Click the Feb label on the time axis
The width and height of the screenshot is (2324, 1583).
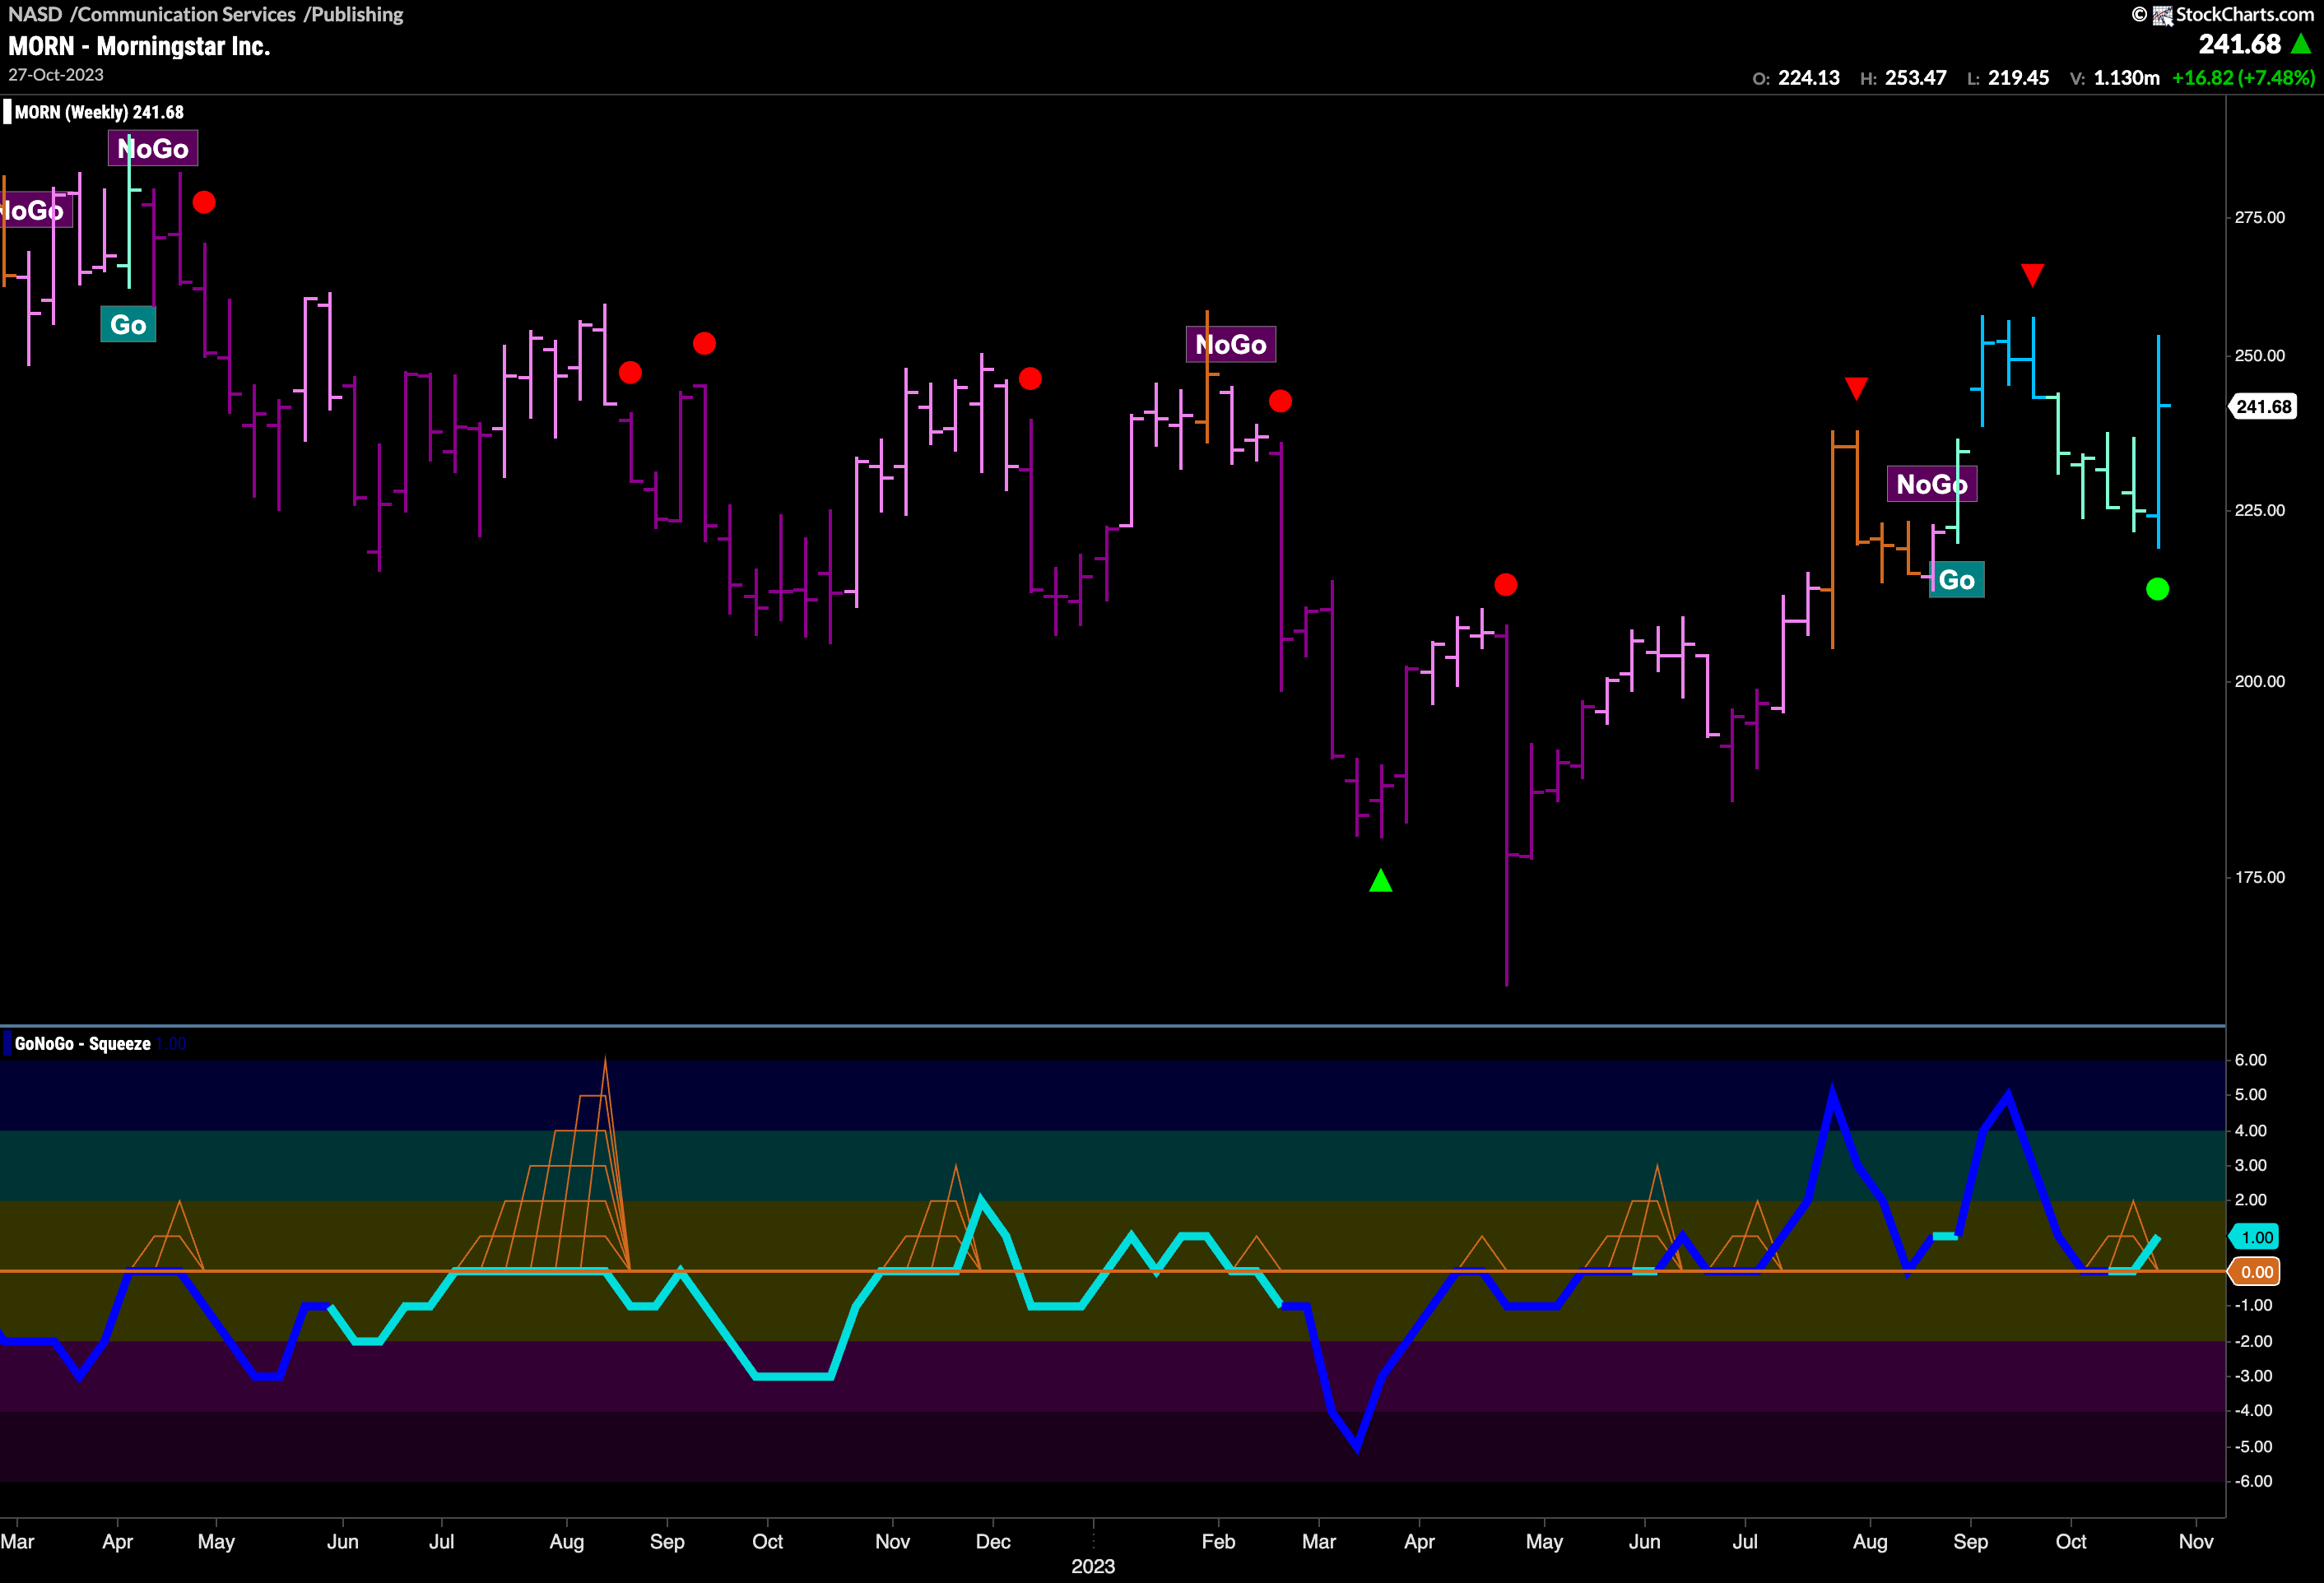pos(1218,1541)
